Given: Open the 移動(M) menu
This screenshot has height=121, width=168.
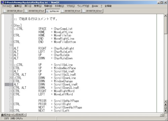Looking at the screenshot, I should pyautogui.click(x=48, y=6).
